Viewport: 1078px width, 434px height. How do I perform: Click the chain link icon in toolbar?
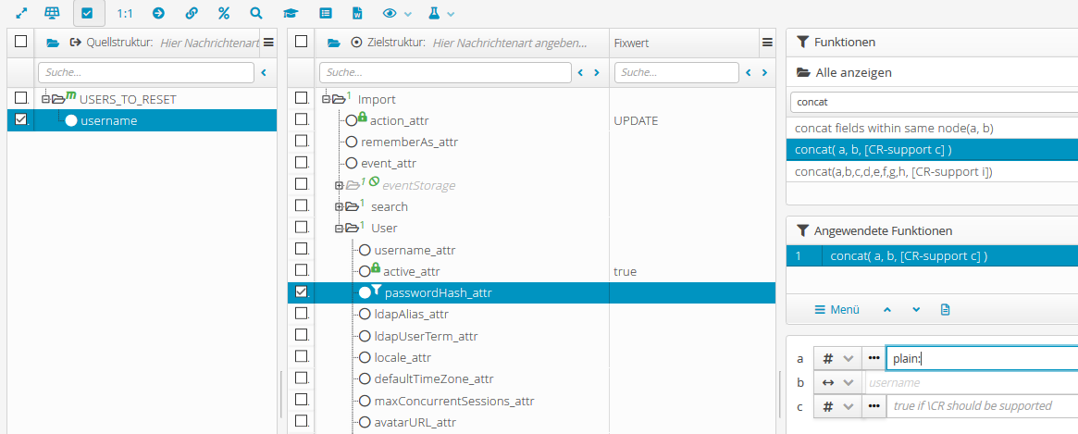(191, 14)
